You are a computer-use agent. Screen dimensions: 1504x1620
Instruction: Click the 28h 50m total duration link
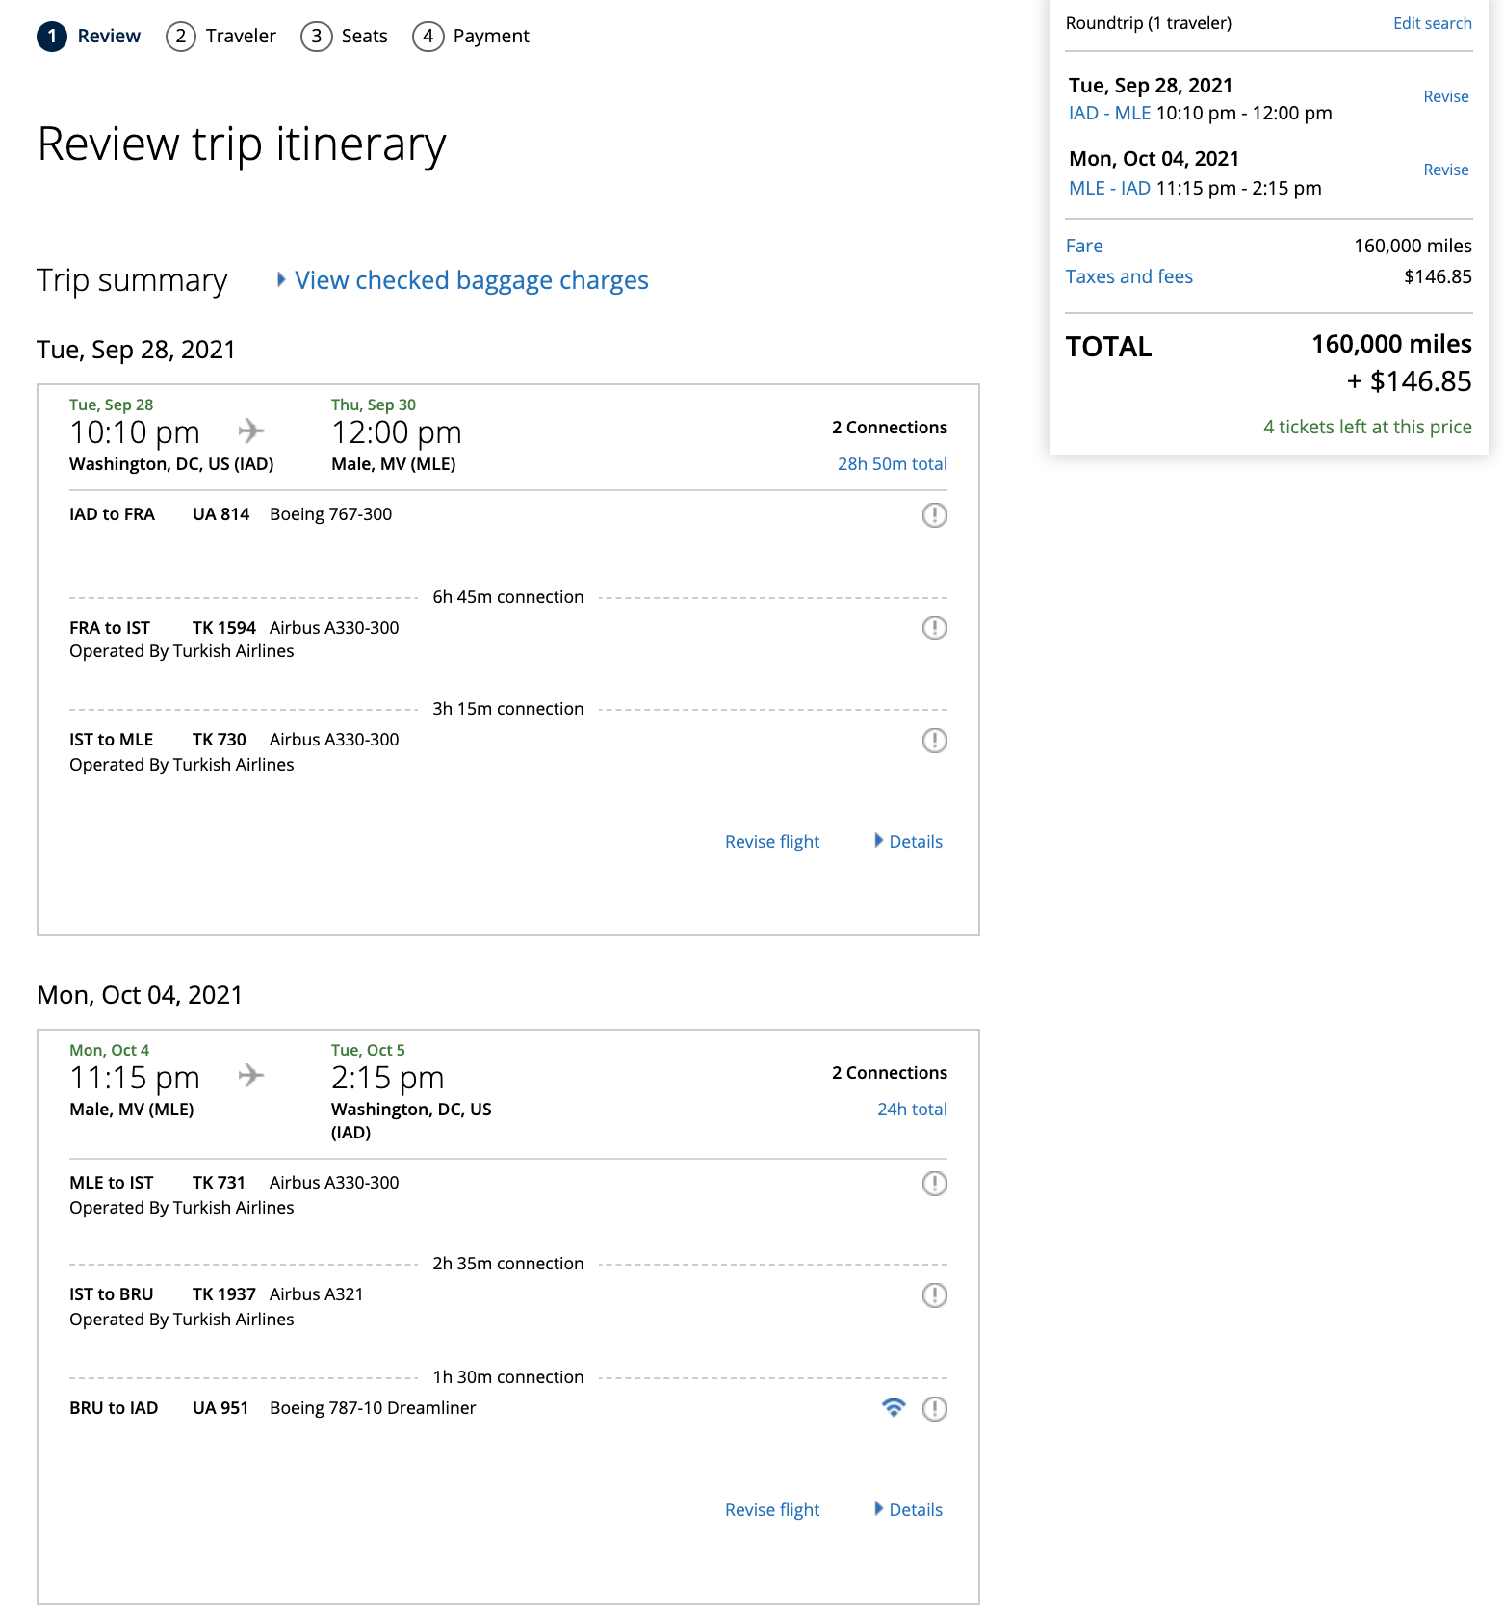tap(892, 463)
